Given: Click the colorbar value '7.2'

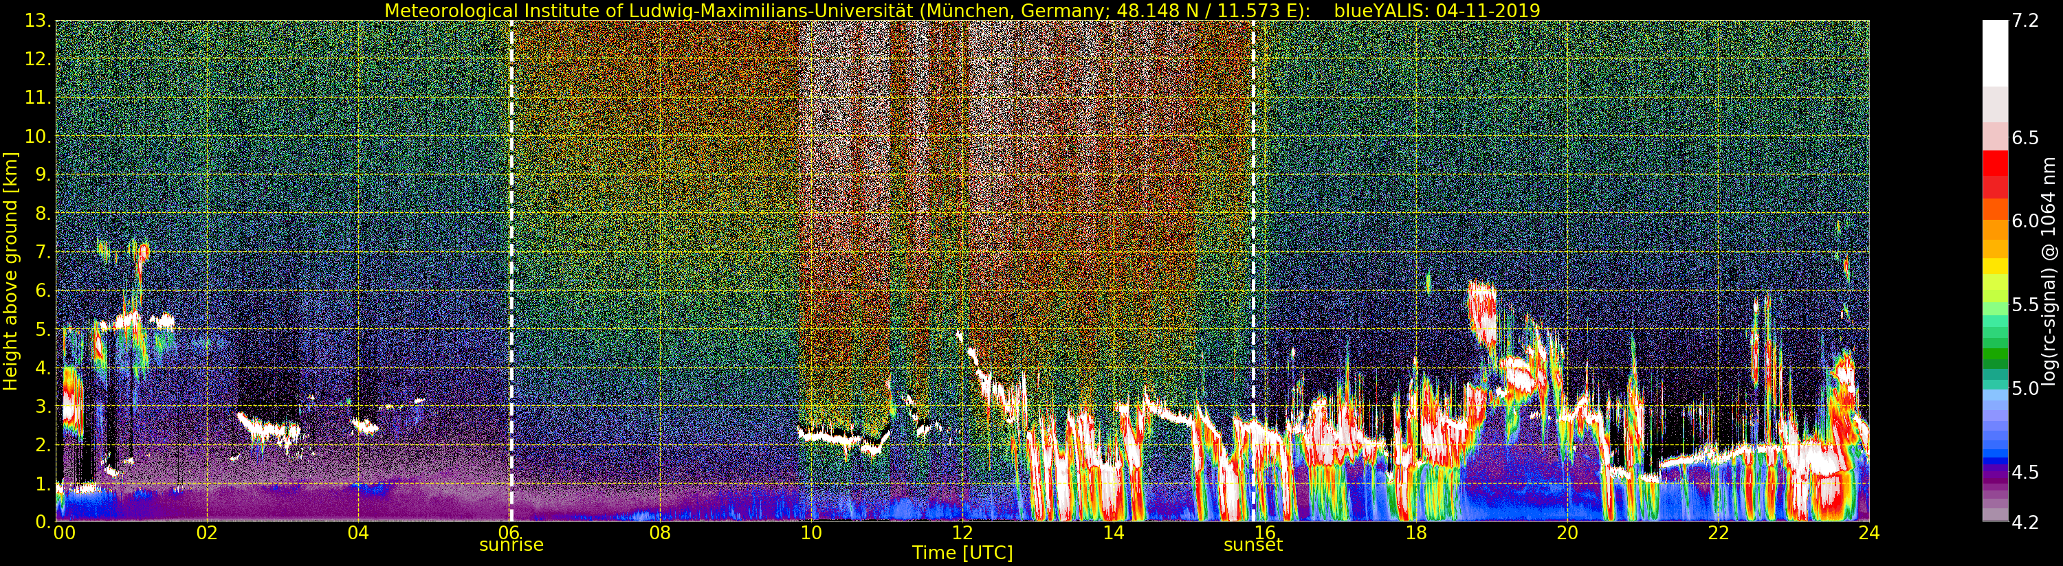Looking at the screenshot, I should 2025,21.
